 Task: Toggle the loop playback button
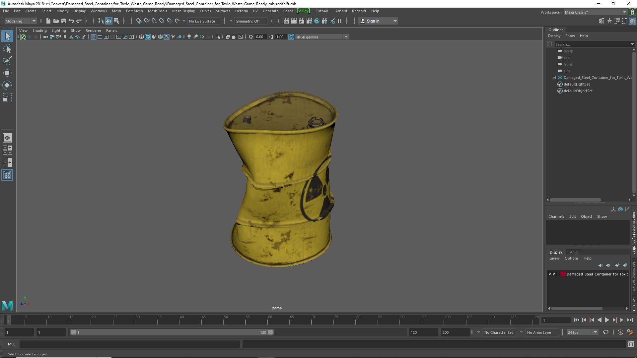(606, 332)
